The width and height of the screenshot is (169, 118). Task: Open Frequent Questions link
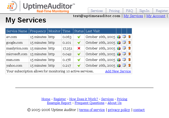89,103
